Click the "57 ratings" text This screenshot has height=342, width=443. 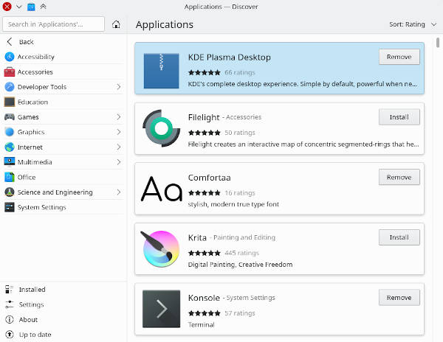point(240,313)
